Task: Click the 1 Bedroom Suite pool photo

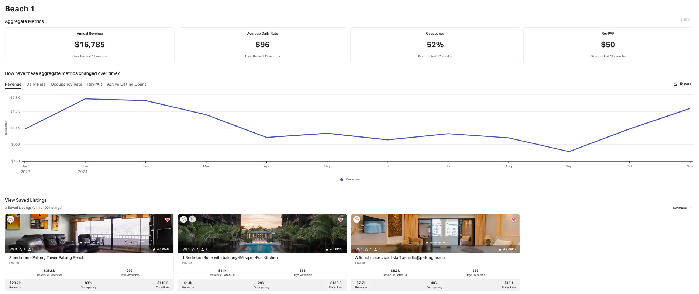Action: (x=262, y=234)
